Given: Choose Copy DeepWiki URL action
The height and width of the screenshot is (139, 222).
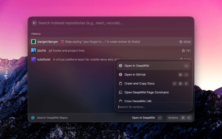Looking at the screenshot, I should point(153,100).
